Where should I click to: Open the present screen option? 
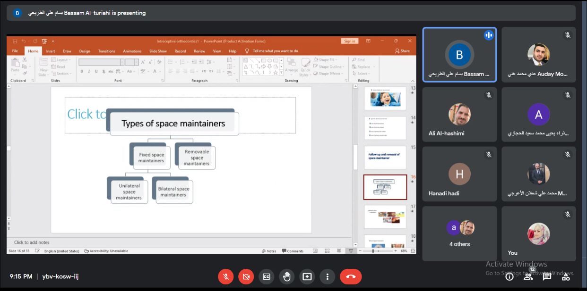(307, 277)
